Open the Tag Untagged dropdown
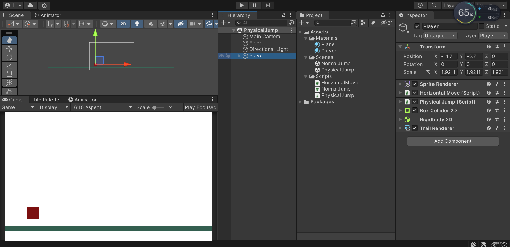Viewport: 510px width, 247px height. pyautogui.click(x=440, y=36)
